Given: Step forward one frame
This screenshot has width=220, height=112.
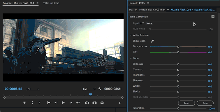Looking at the screenshot, I should [71, 103].
